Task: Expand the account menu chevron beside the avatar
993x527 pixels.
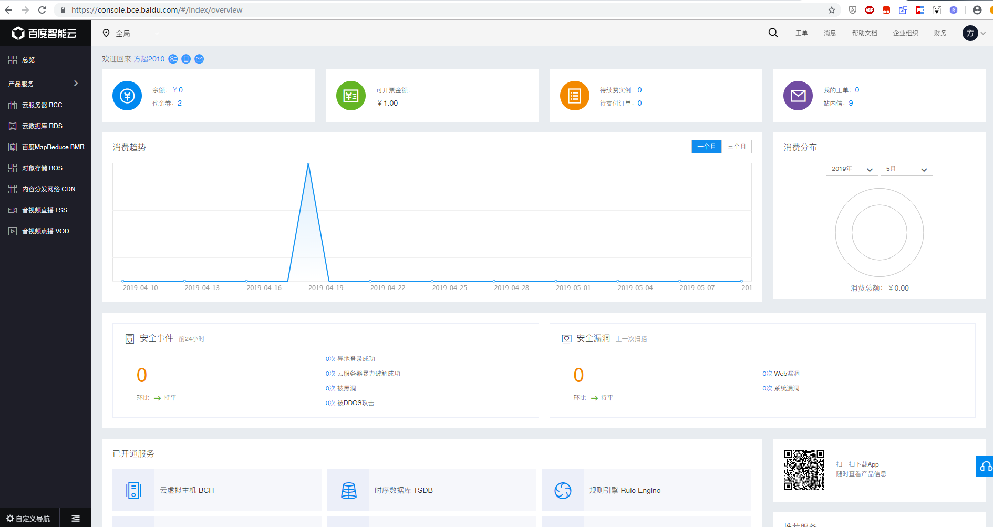Action: (x=983, y=33)
